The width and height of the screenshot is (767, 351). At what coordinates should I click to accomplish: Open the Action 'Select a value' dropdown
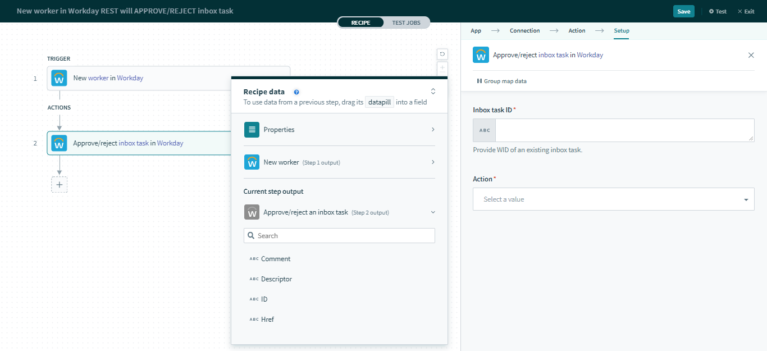614,199
